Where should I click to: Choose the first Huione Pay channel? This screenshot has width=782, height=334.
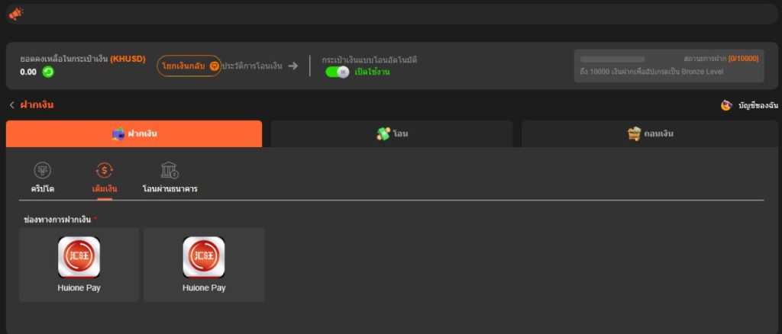(x=79, y=264)
